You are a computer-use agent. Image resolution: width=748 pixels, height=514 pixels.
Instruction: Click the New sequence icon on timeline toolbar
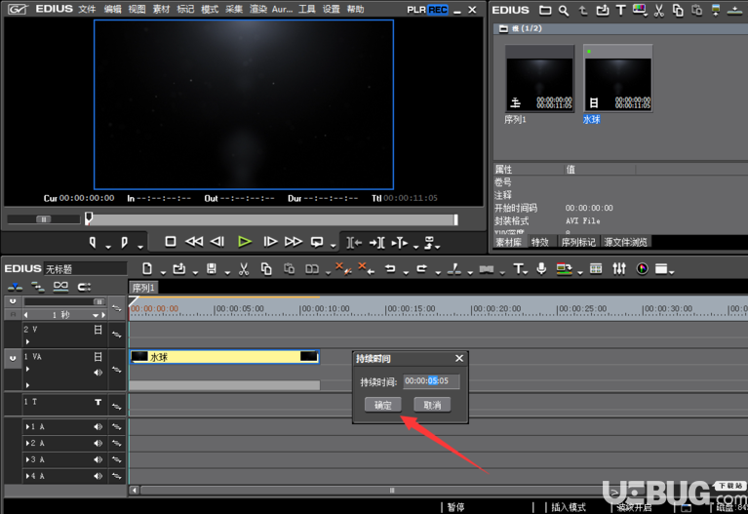[147, 268]
